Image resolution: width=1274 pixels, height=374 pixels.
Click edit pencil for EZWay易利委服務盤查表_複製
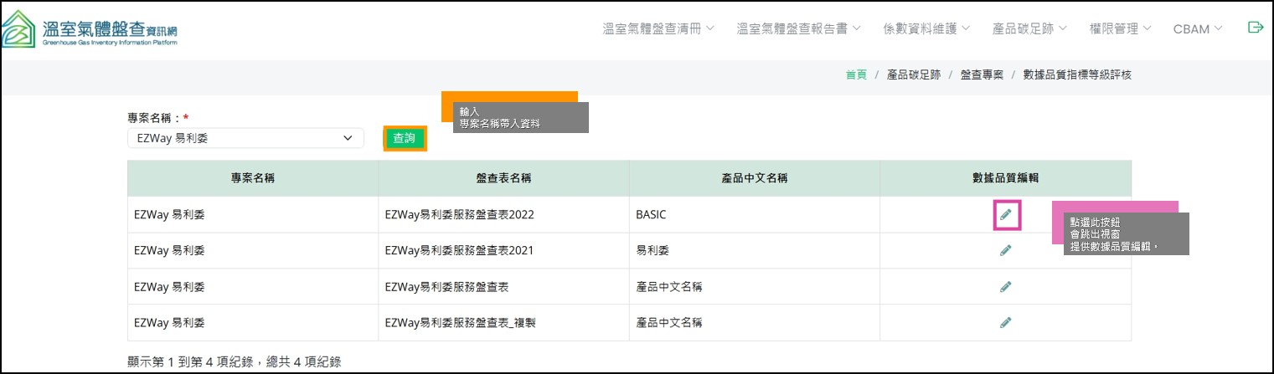[x=1005, y=322]
